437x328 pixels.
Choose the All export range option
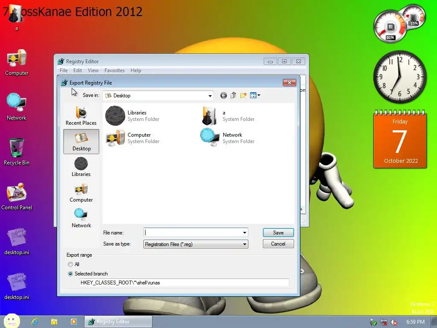(x=70, y=264)
